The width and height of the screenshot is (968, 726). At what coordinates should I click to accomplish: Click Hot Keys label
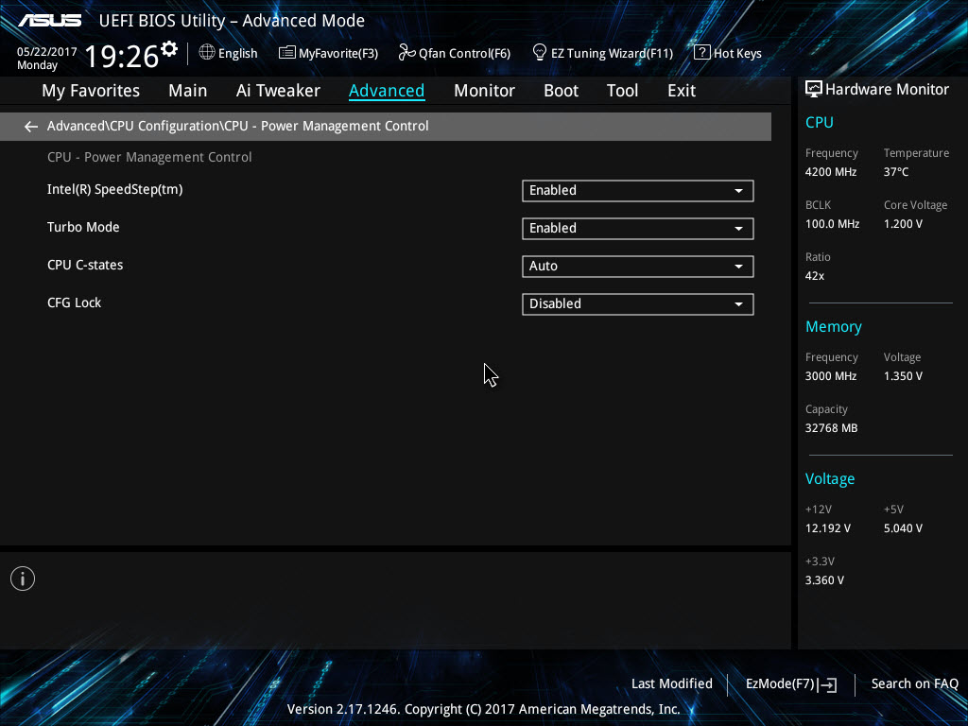coord(737,54)
